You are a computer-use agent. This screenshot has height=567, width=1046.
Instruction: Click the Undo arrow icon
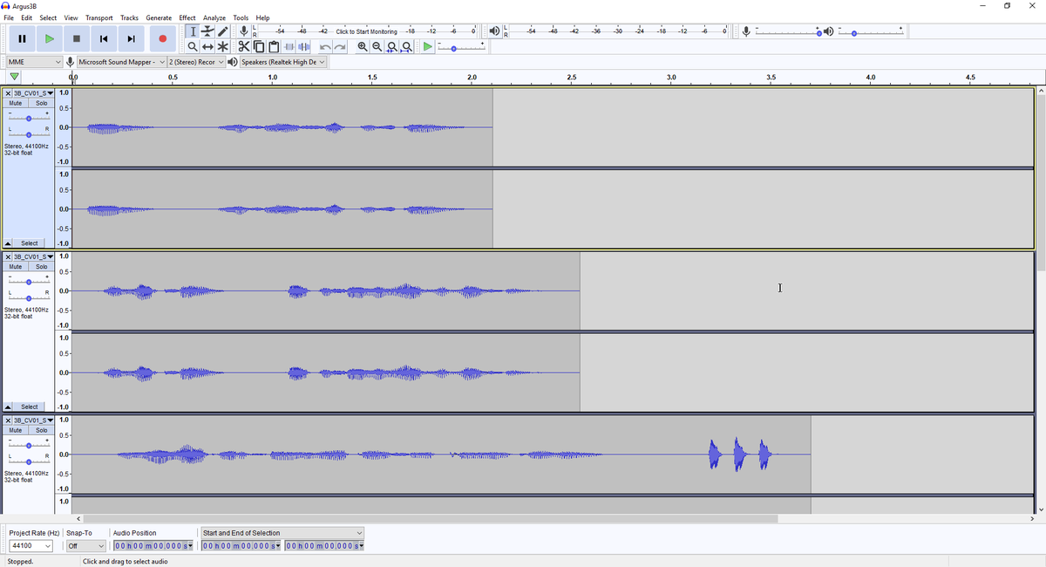coord(325,46)
